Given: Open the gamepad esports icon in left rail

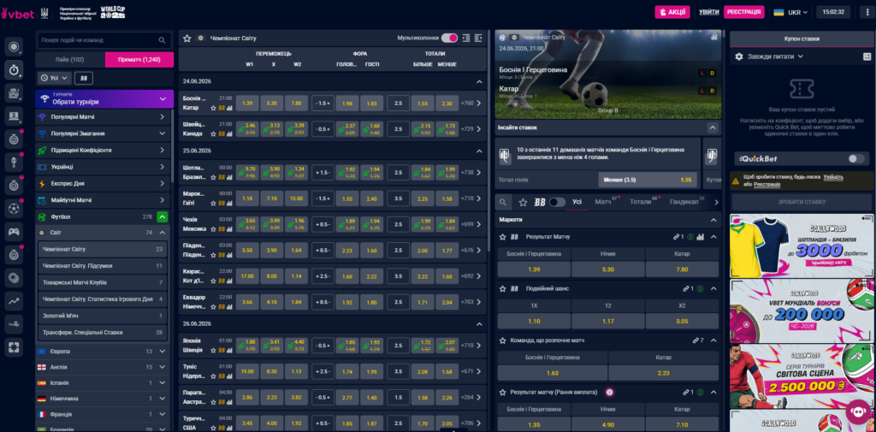Looking at the screenshot, I should coord(14,231).
